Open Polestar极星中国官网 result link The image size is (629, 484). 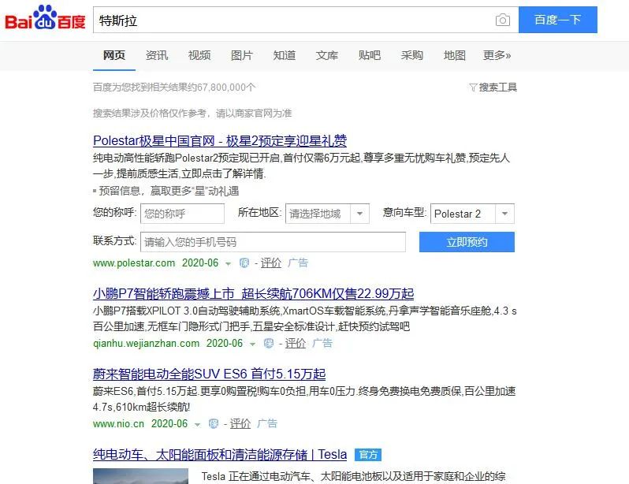[220, 141]
